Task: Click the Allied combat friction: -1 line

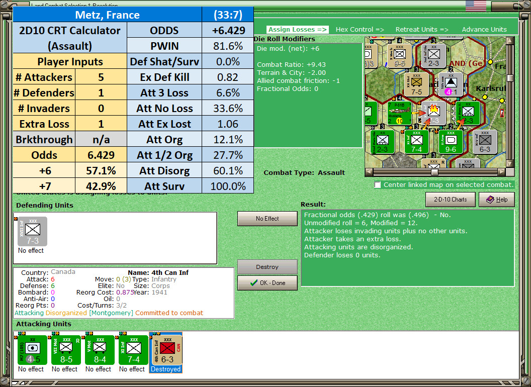Action: [x=298, y=81]
